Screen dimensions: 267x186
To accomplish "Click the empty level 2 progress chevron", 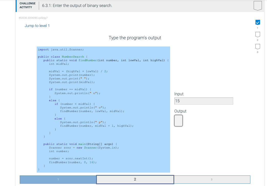I will 257,34.
